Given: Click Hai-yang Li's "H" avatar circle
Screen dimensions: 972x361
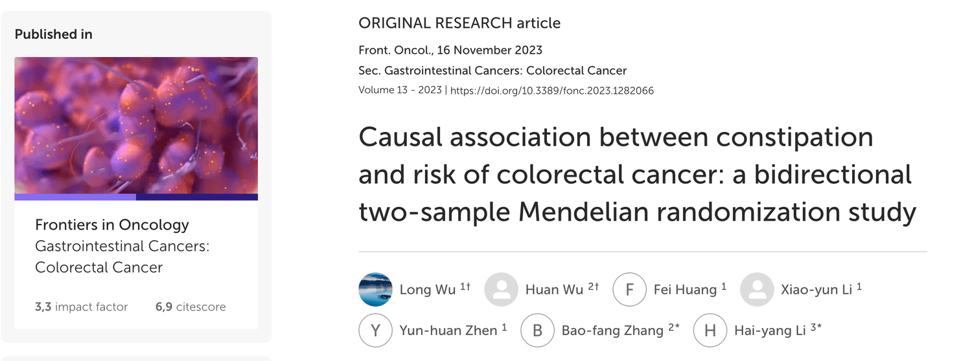Looking at the screenshot, I should pyautogui.click(x=710, y=331).
